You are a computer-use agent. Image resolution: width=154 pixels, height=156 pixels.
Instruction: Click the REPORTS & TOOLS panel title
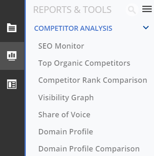[72, 10]
